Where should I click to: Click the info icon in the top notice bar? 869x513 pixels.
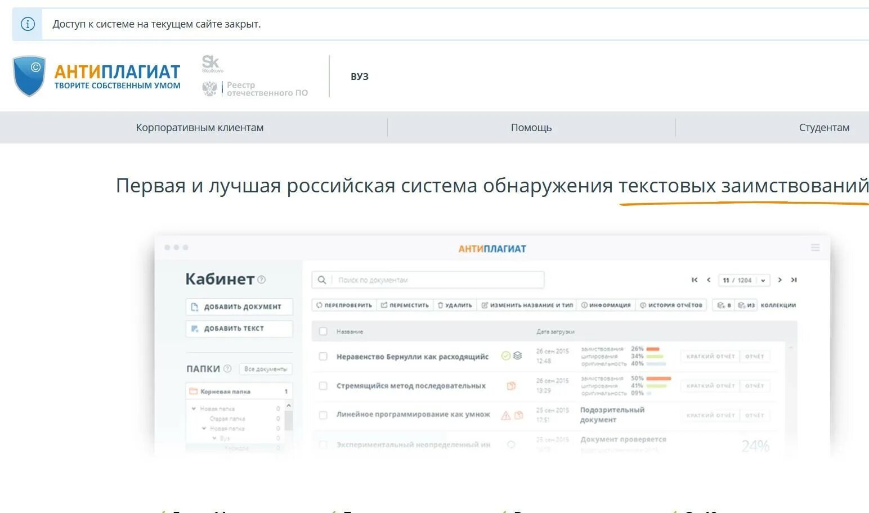[x=28, y=24]
